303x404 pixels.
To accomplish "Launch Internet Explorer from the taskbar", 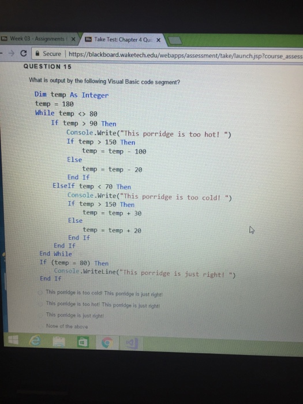I will coord(35,341).
